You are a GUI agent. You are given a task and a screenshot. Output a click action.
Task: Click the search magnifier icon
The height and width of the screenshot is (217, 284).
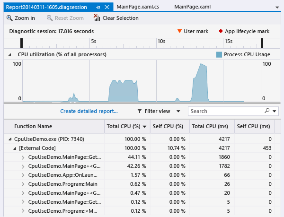click(267, 111)
